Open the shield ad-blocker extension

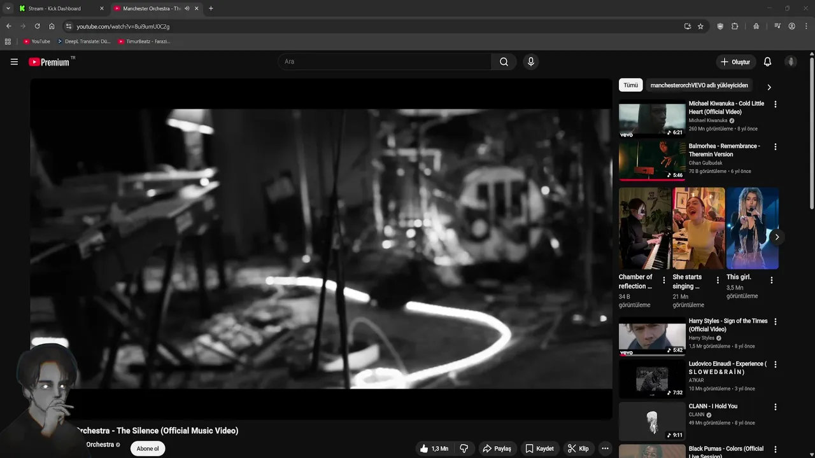720,26
